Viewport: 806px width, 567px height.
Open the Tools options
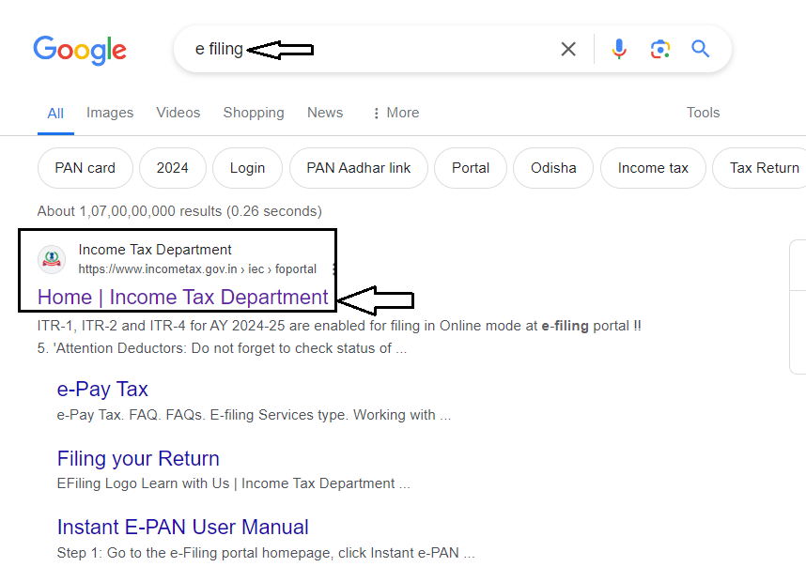[704, 113]
